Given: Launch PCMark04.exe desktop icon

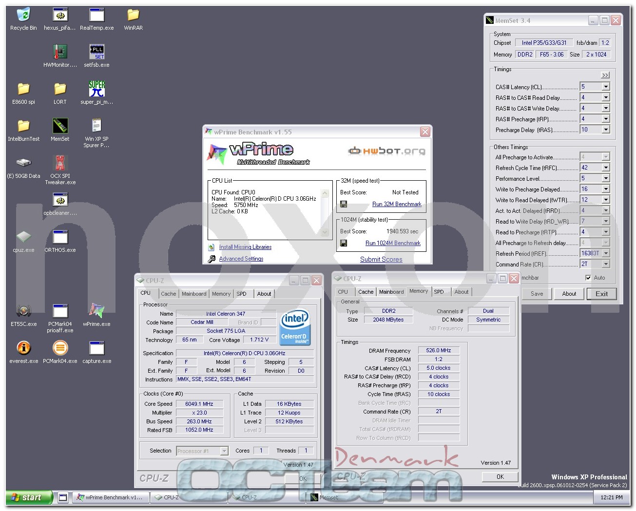Looking at the screenshot, I should click(60, 352).
